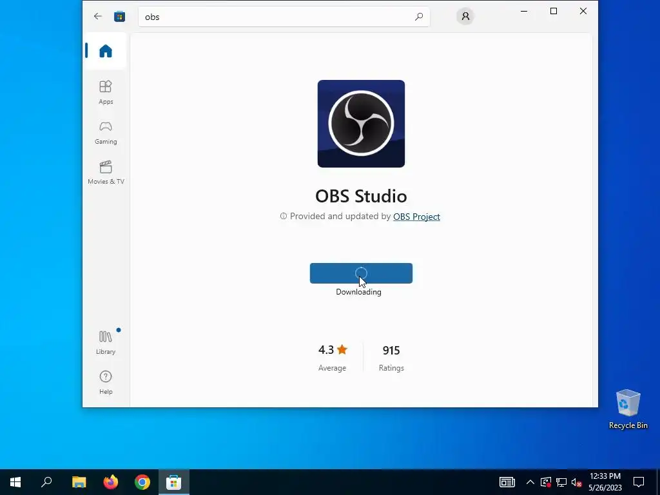Open News and interests taskbar icon
The height and width of the screenshot is (495, 660).
click(x=507, y=482)
